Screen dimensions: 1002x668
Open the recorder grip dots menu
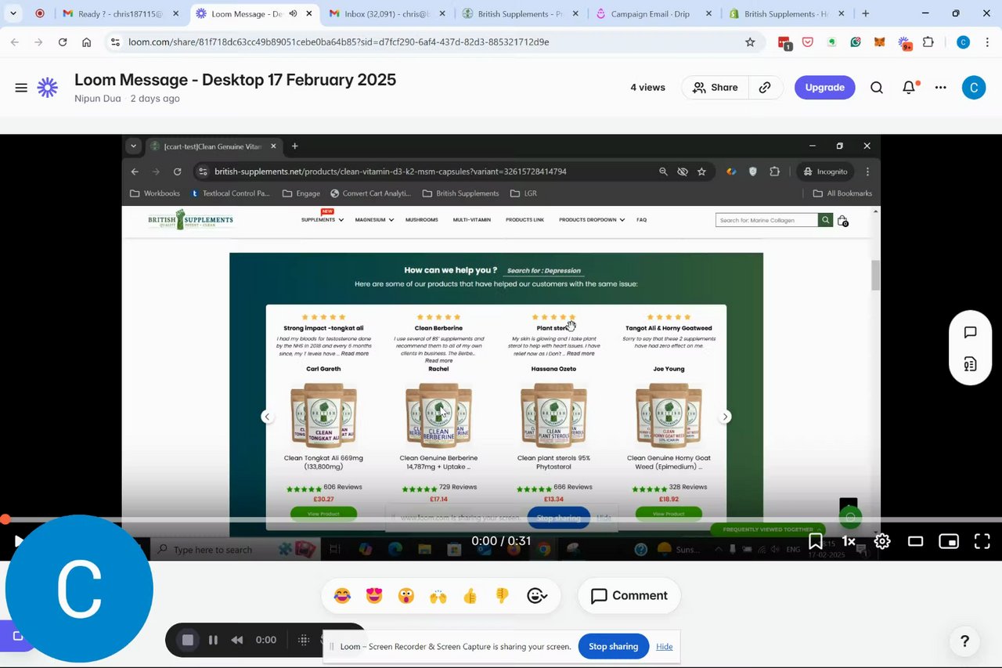pos(304,640)
